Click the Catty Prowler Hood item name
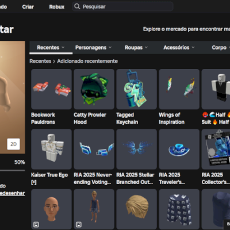230x230 pixels. [x=90, y=118]
